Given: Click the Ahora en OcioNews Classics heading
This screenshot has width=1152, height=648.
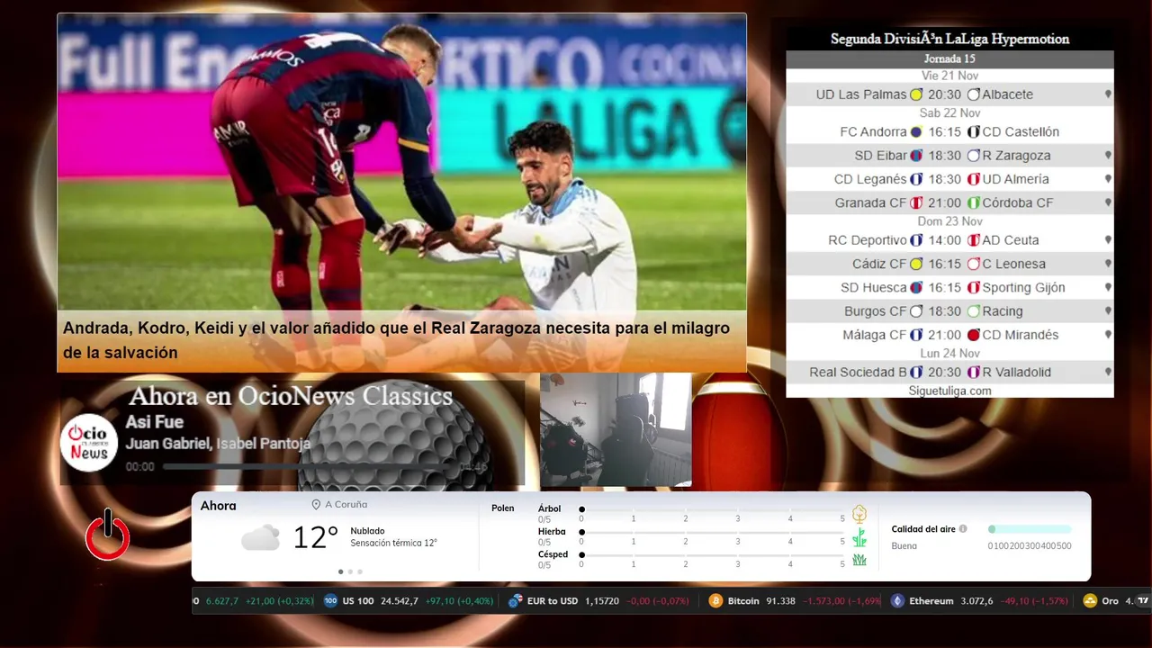Looking at the screenshot, I should click(x=291, y=396).
